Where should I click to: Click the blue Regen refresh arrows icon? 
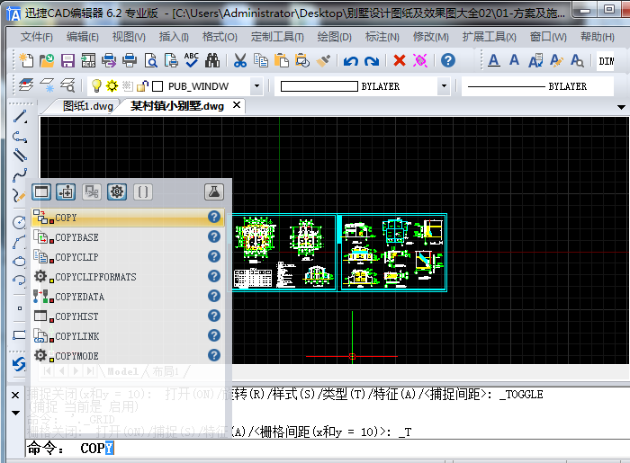tap(19, 364)
